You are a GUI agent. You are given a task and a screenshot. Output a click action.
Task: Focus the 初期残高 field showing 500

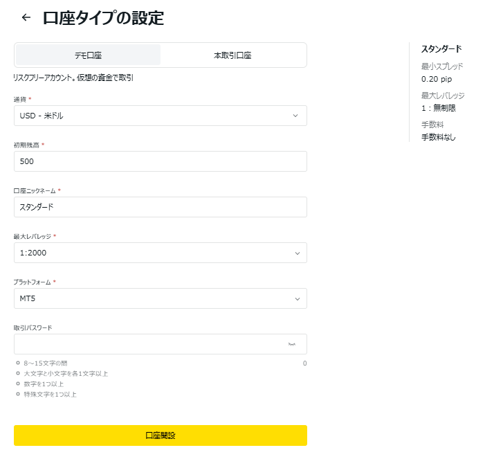[161, 161]
